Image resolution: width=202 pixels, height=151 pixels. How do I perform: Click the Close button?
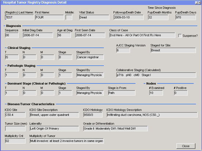pos(186,146)
